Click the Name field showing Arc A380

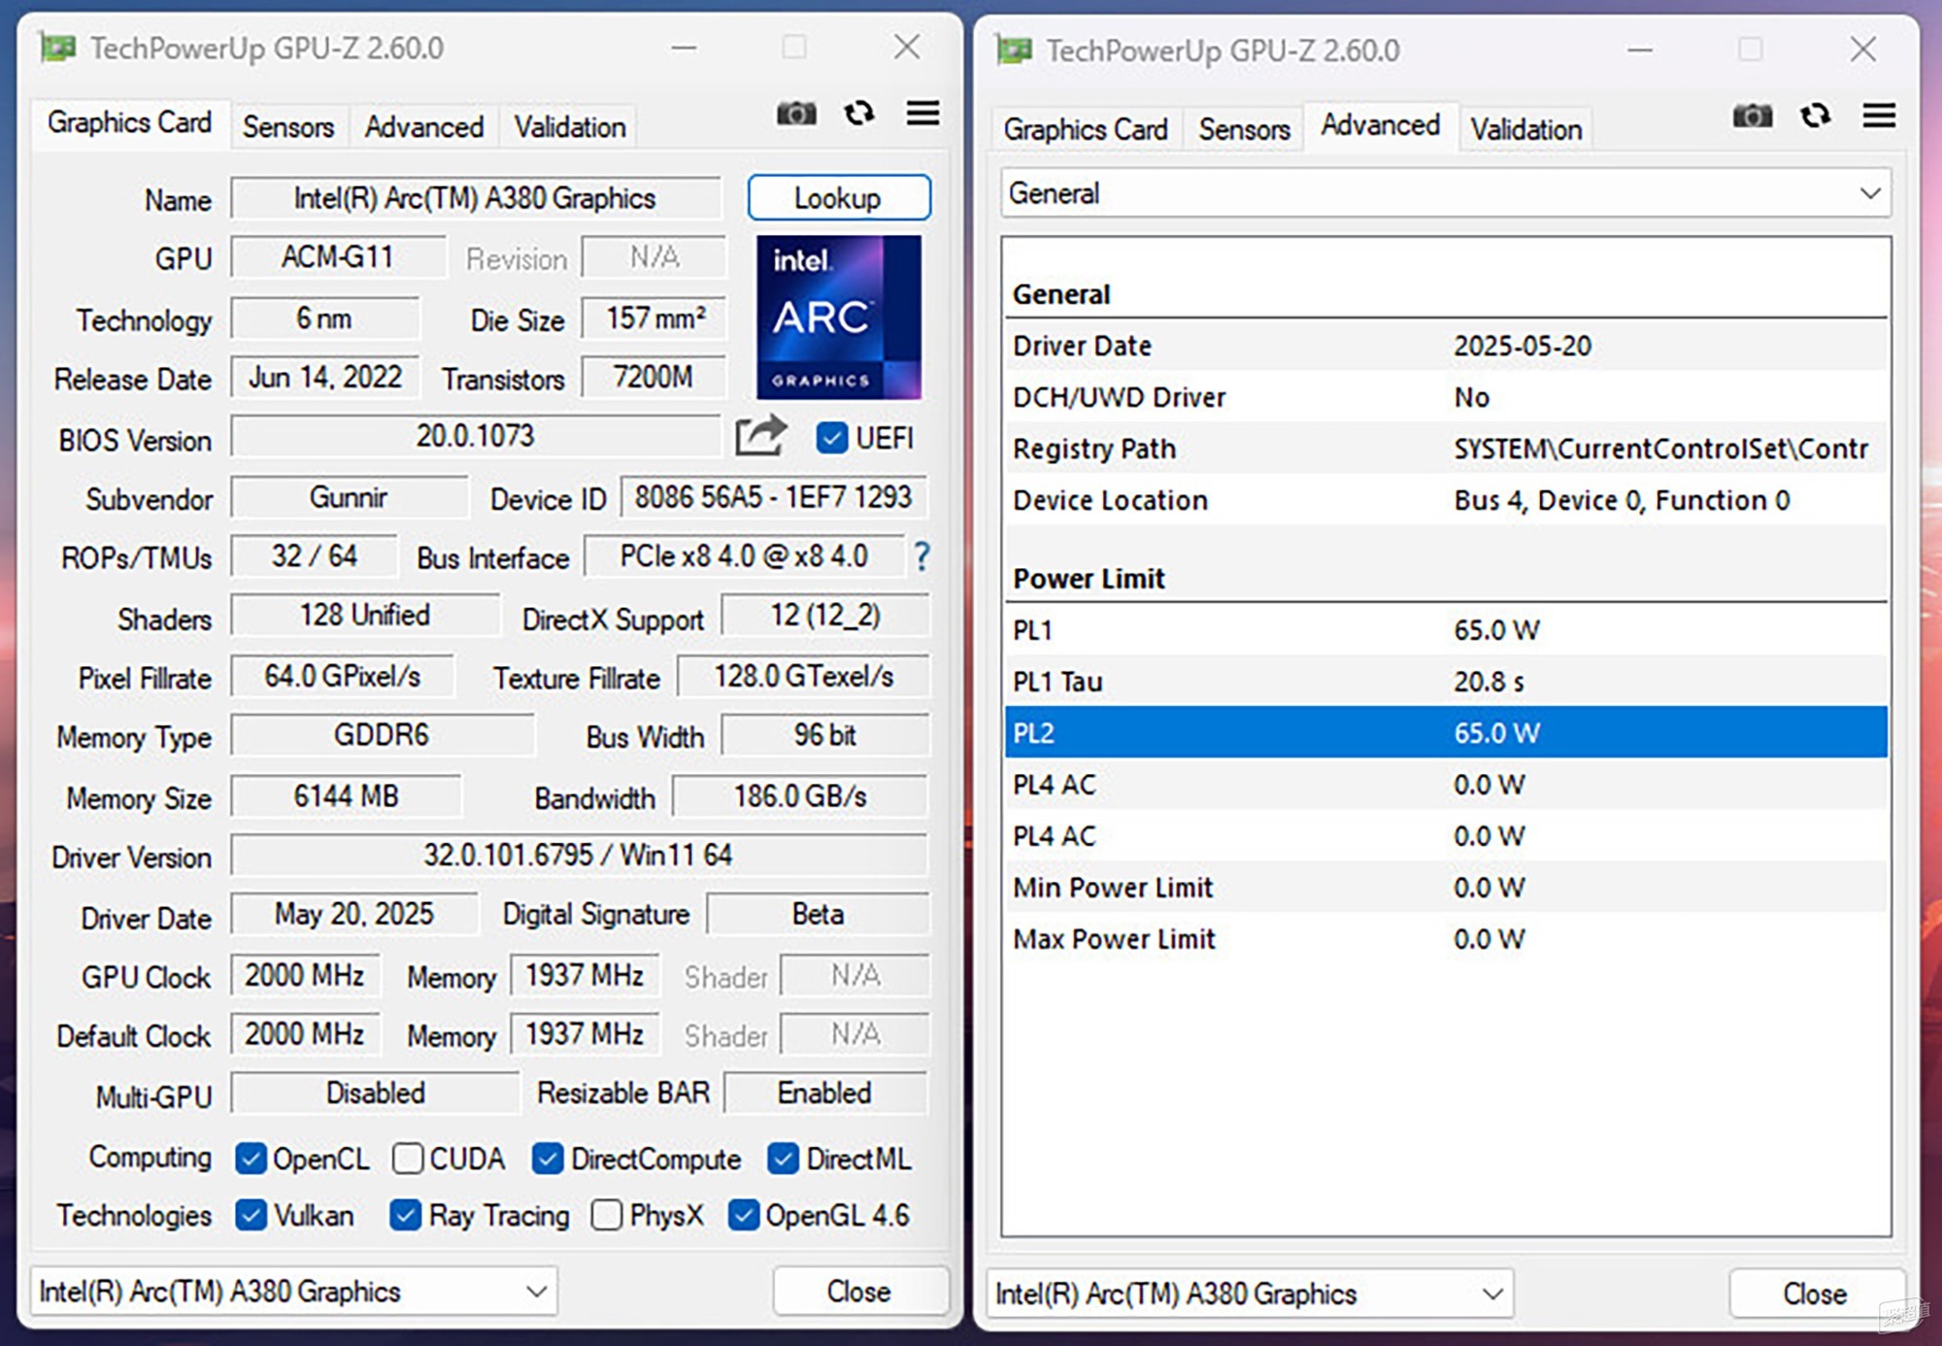point(476,198)
